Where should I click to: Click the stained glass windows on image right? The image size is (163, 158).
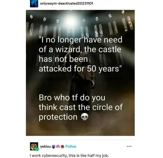pos(120,26)
